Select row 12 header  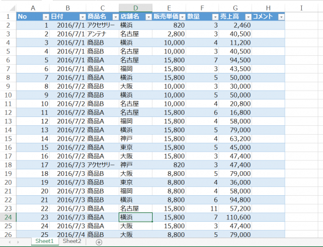(x=8, y=112)
